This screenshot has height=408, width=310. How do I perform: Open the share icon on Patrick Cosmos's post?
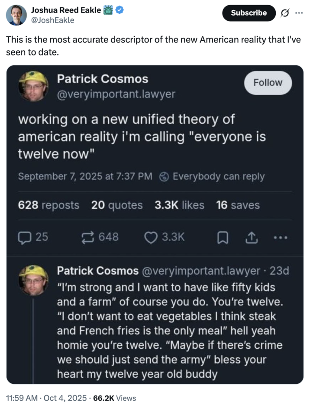pyautogui.click(x=252, y=237)
